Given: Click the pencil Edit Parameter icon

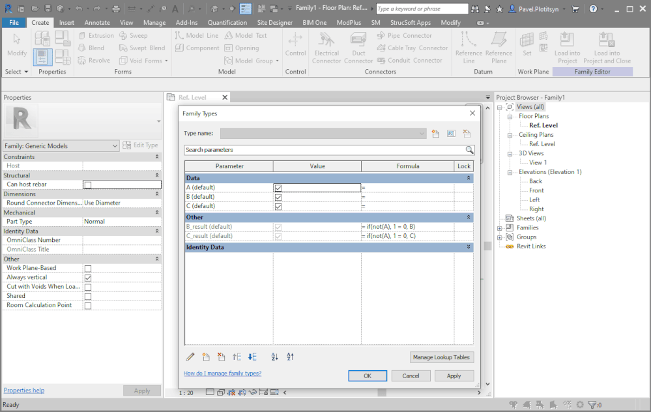Looking at the screenshot, I should click(x=190, y=357).
